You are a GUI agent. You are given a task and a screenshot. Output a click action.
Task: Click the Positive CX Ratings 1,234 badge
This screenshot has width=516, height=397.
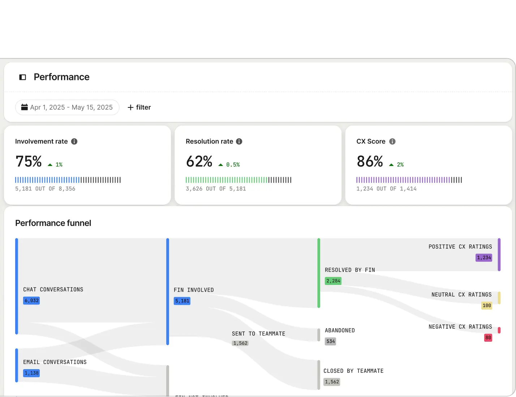coord(484,258)
